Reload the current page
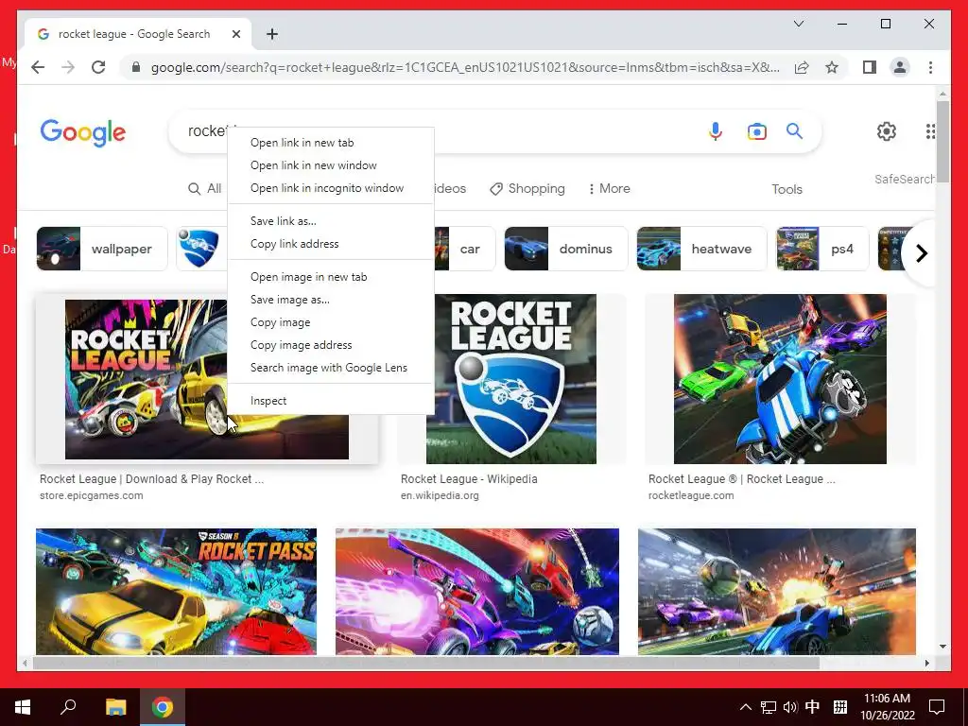 98,67
